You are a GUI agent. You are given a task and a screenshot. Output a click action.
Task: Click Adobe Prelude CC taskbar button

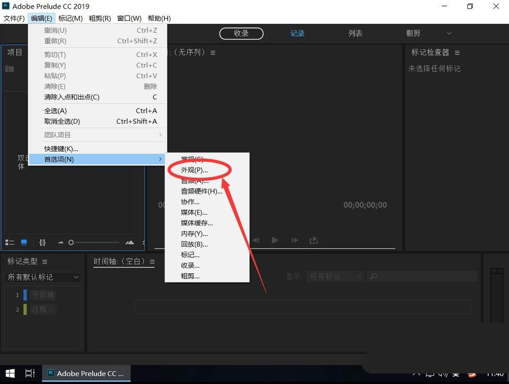(86, 374)
